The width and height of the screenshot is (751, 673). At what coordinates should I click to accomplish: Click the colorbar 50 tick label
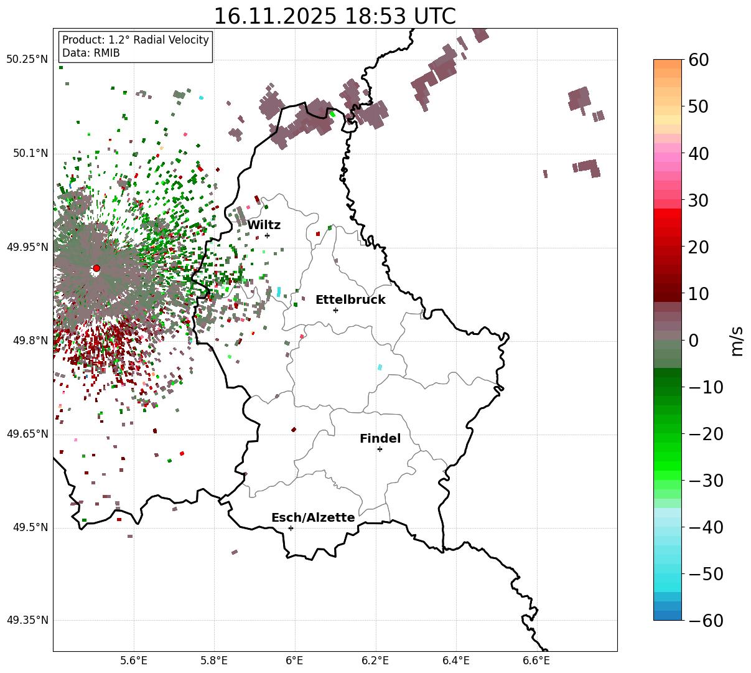click(x=698, y=106)
